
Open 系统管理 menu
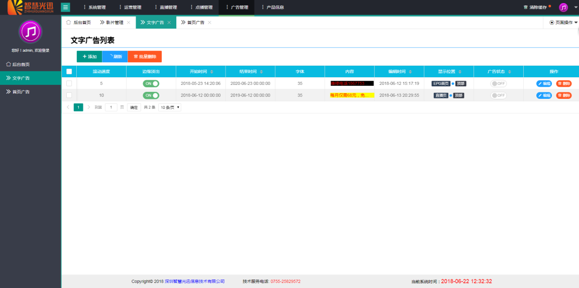(95, 8)
